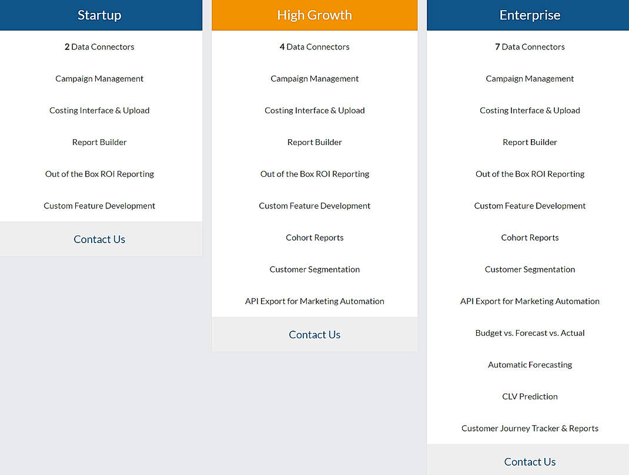Select Costing Interface & Upload under High Growth
This screenshot has height=475, width=629.
coord(315,110)
